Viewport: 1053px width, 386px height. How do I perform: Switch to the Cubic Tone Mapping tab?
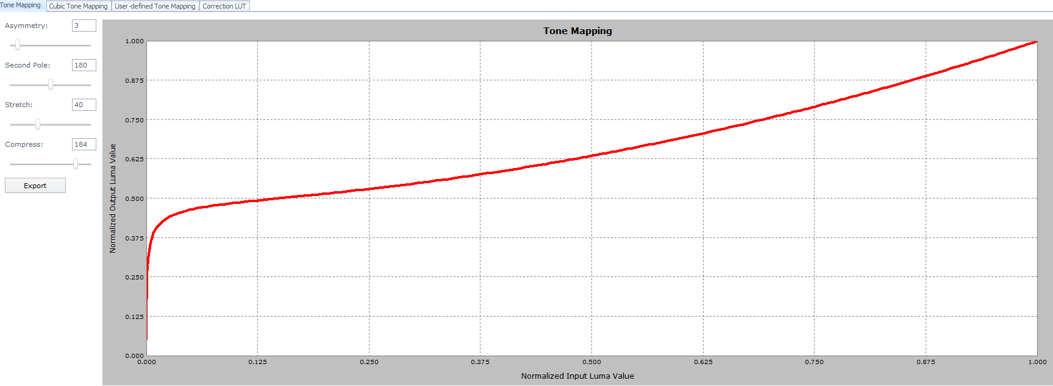[x=78, y=6]
